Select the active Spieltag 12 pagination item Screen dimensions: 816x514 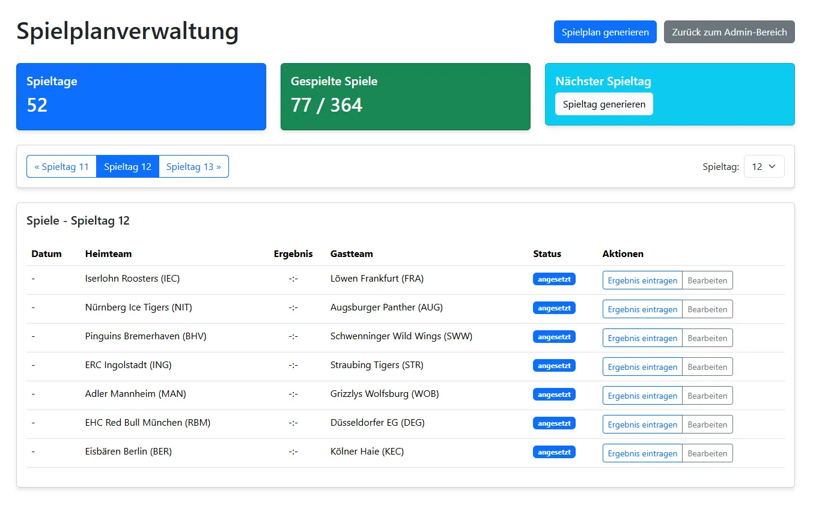coord(127,166)
